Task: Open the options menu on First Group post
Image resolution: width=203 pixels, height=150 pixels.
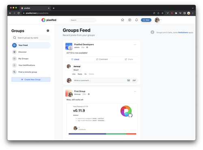Action: tap(135, 91)
